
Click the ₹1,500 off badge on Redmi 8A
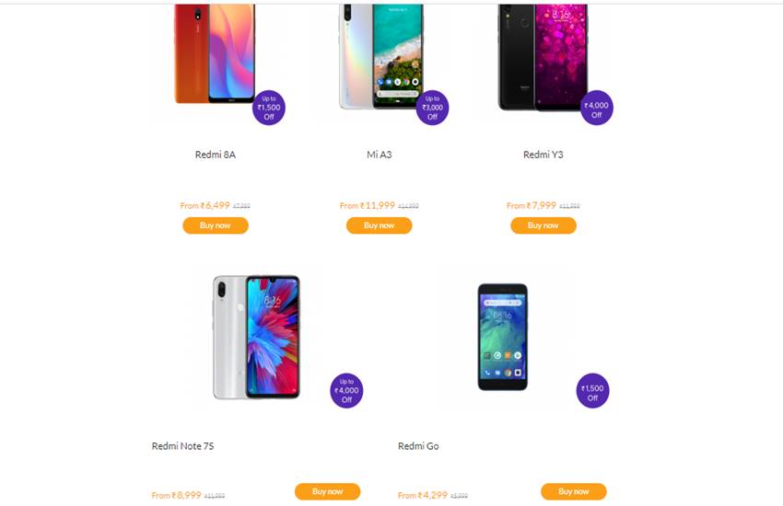(x=269, y=108)
